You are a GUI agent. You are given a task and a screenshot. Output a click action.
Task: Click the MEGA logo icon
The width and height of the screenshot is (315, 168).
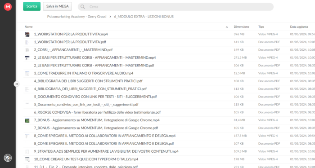click(x=8, y=7)
